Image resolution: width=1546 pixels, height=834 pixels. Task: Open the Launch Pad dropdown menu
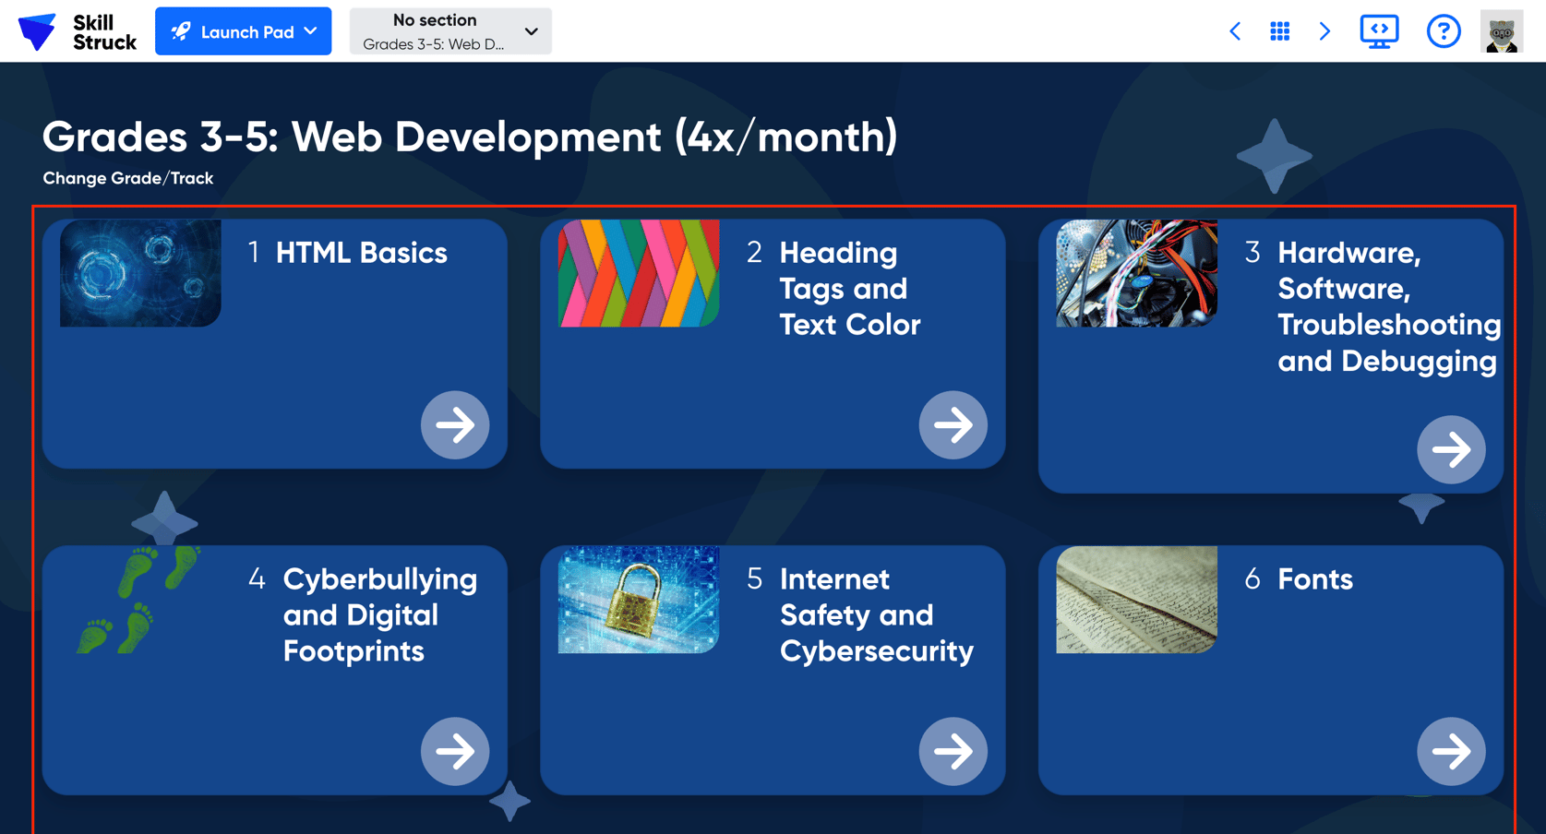pos(244,31)
